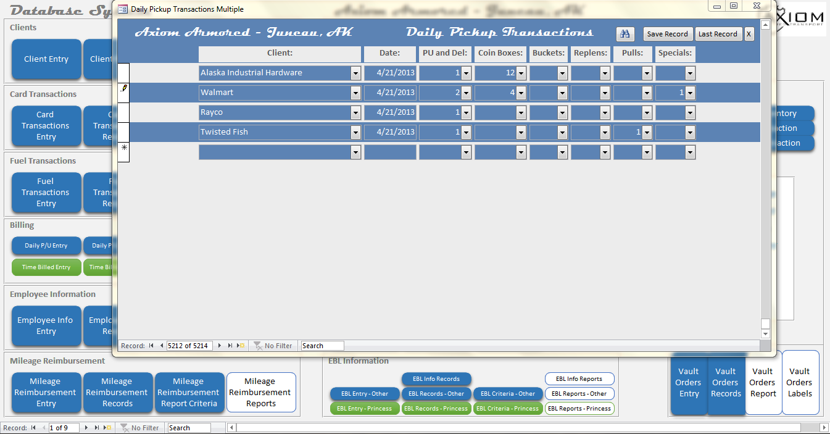Screen dimensions: 830x434
Task: Go to next record in main form navigator
Action: pyautogui.click(x=86, y=428)
